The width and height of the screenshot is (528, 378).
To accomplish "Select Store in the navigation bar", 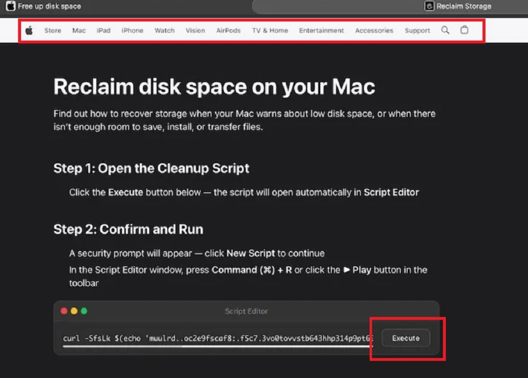I will (x=52, y=30).
